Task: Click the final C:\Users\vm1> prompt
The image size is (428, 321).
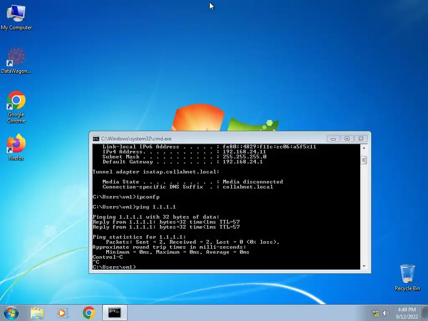Action: 114,267
